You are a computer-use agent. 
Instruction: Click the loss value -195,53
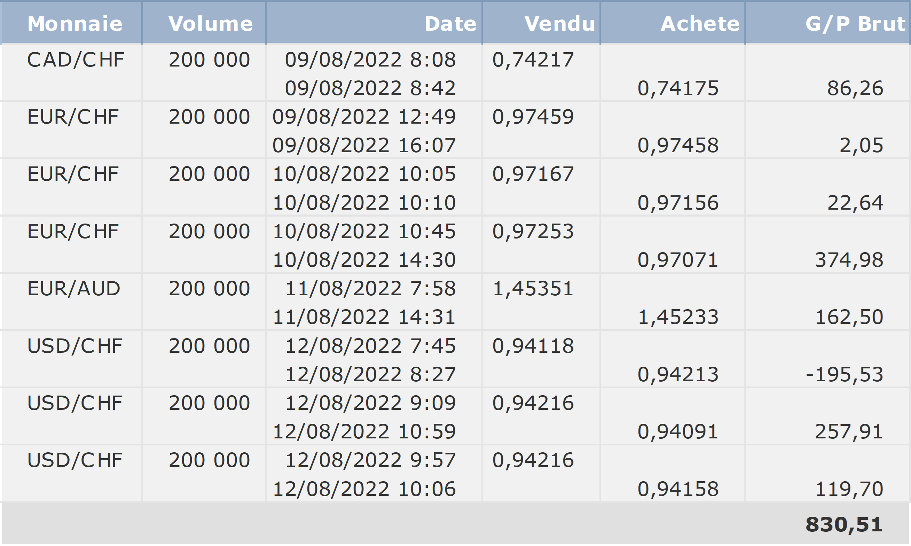click(845, 375)
